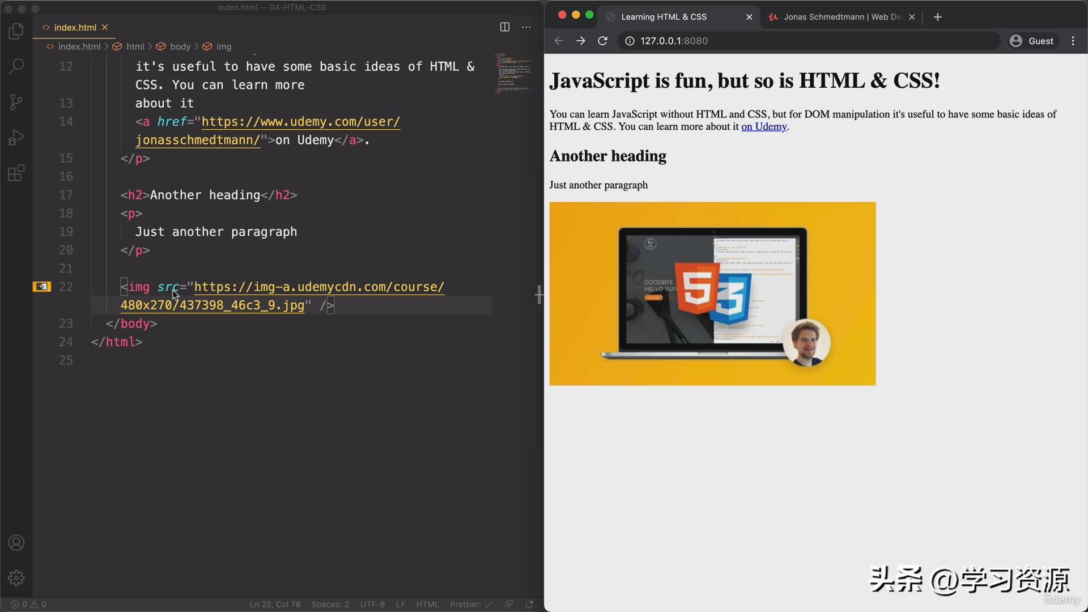Expand the body breadcrumb item

(180, 46)
